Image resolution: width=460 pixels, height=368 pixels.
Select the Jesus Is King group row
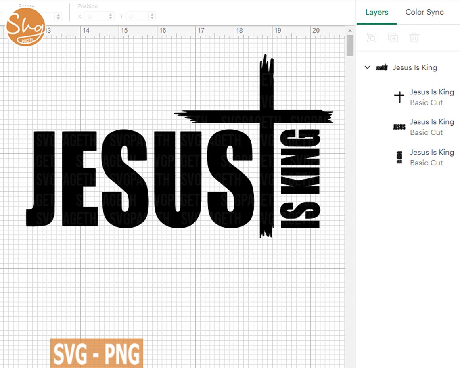click(415, 67)
